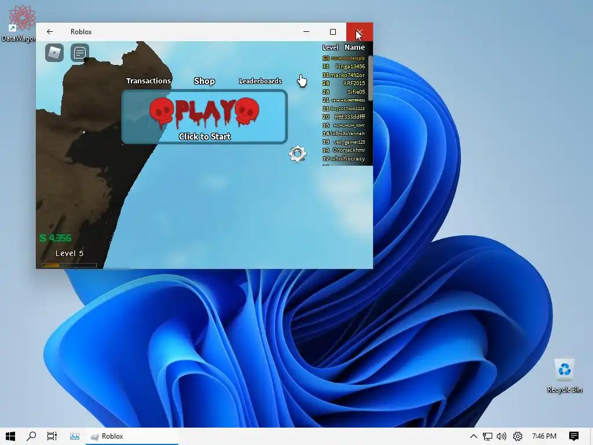
Task: Click the leaderboard Name column header
Action: (x=354, y=48)
